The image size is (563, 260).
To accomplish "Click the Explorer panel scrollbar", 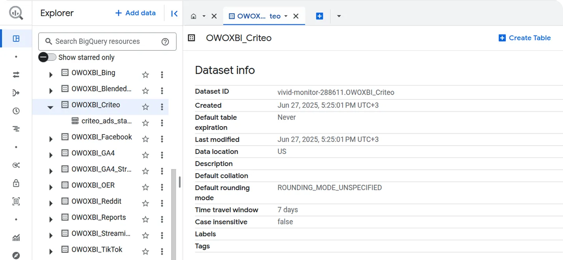I will (x=173, y=215).
